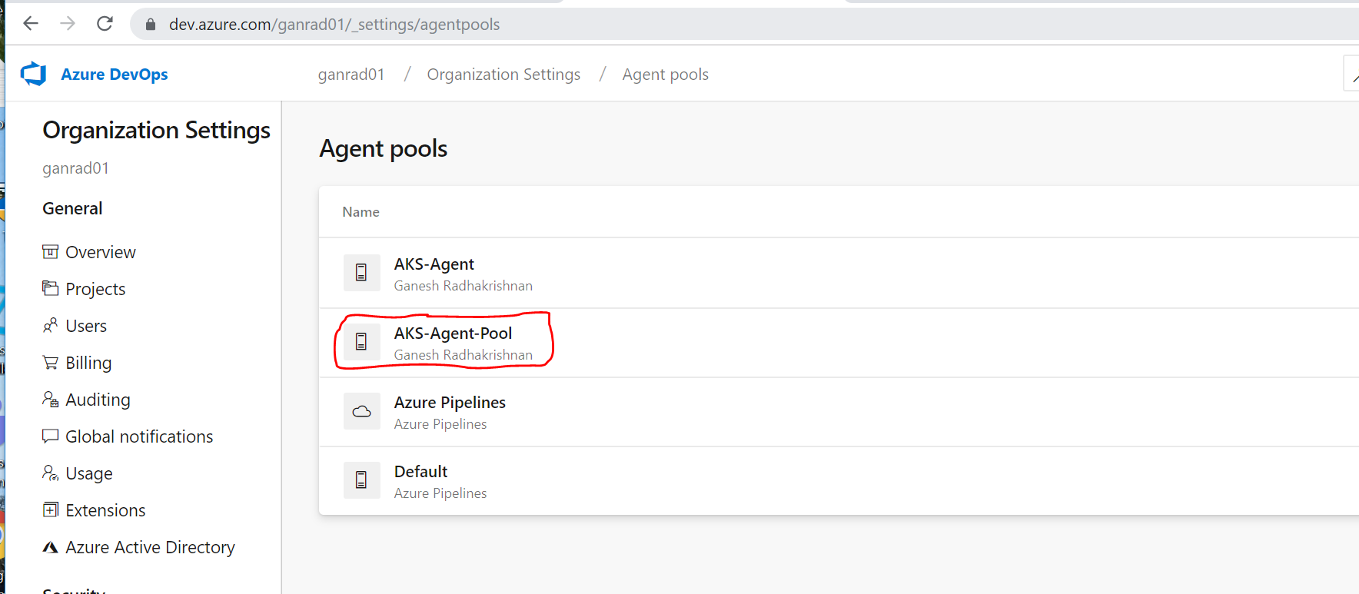Go to ganrad01 breadcrumb
Image resolution: width=1359 pixels, height=594 pixels.
point(351,75)
